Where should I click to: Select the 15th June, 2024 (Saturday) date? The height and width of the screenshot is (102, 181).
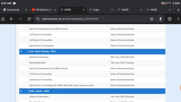pos(122,97)
